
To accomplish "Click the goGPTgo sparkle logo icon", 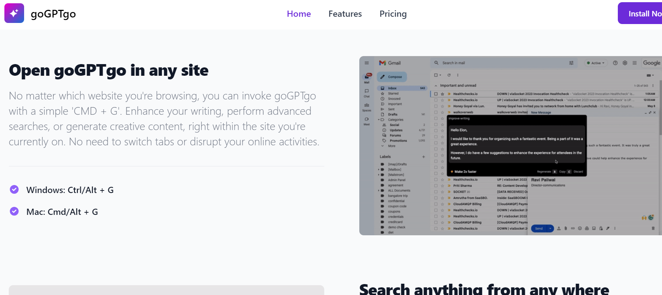I will coord(14,13).
